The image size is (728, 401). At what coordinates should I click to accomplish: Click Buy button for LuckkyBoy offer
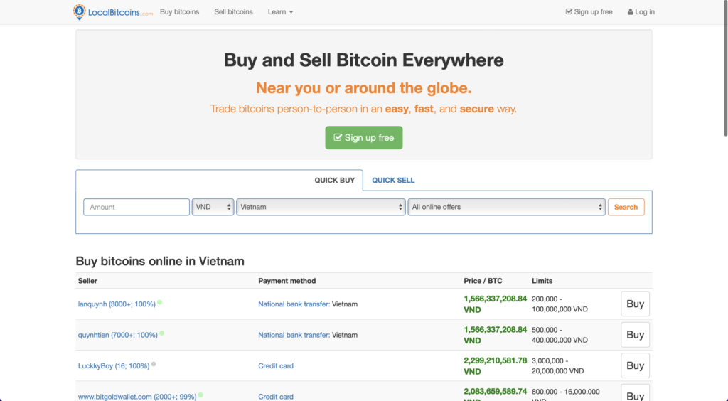pos(635,365)
